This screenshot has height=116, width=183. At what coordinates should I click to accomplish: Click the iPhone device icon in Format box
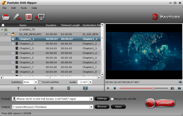[14, 99]
